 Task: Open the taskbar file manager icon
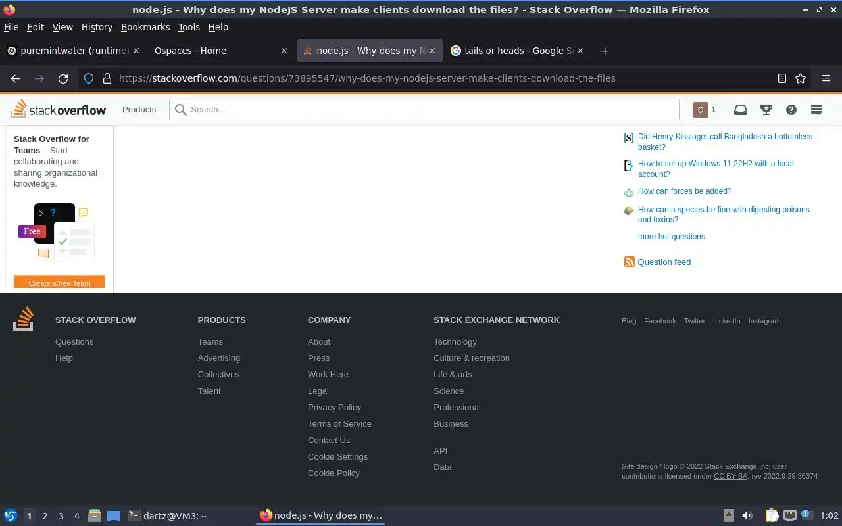tap(94, 515)
